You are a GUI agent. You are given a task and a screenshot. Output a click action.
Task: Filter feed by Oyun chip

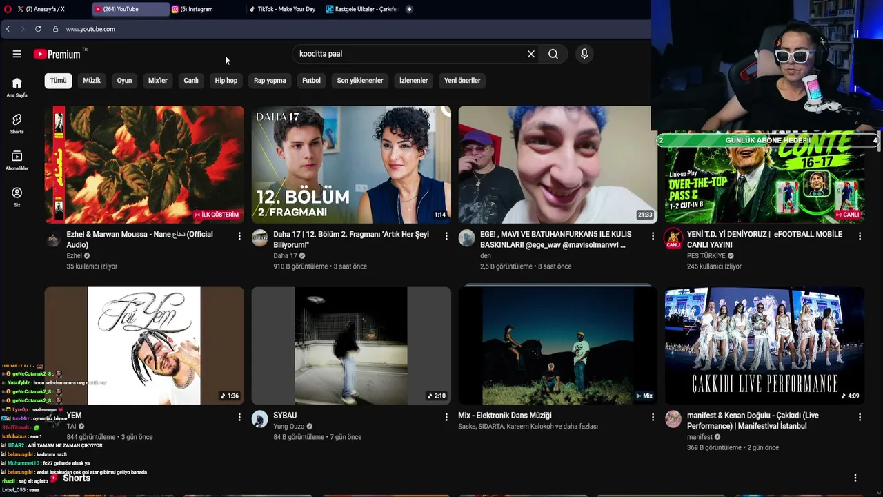pos(124,80)
